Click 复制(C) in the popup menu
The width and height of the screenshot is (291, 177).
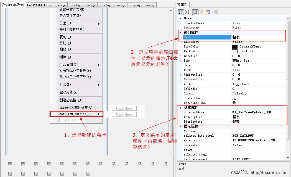[65, 37]
